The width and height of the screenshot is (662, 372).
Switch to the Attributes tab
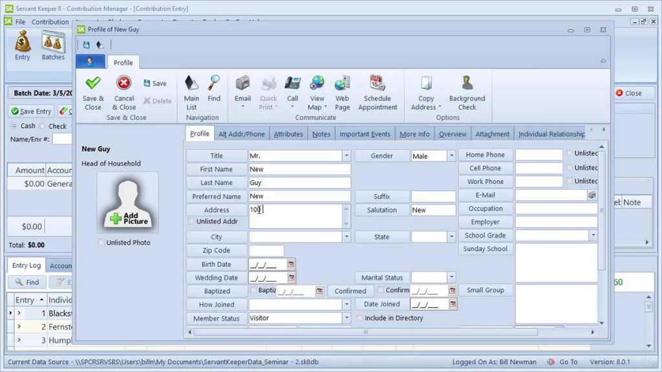(x=288, y=134)
